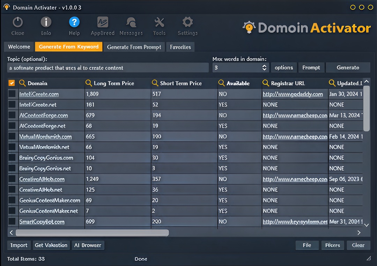The width and height of the screenshot is (377, 266).
Task: Click the File button
Action: point(307,245)
